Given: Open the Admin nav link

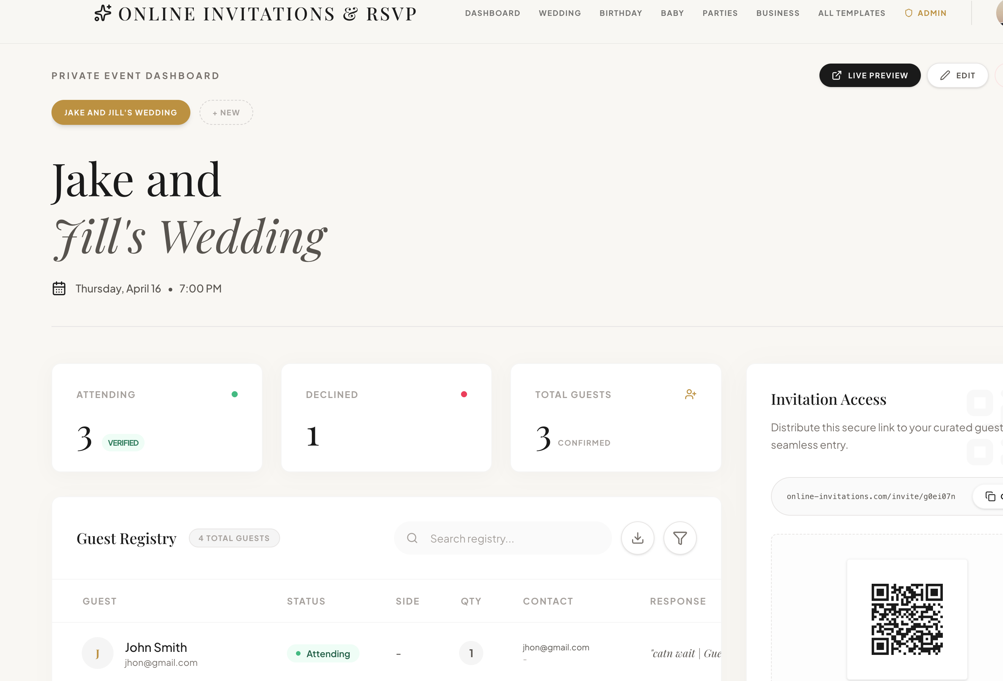Looking at the screenshot, I should [x=925, y=13].
